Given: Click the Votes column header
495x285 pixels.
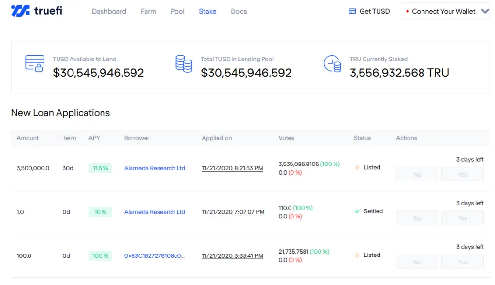Looking at the screenshot, I should (286, 138).
